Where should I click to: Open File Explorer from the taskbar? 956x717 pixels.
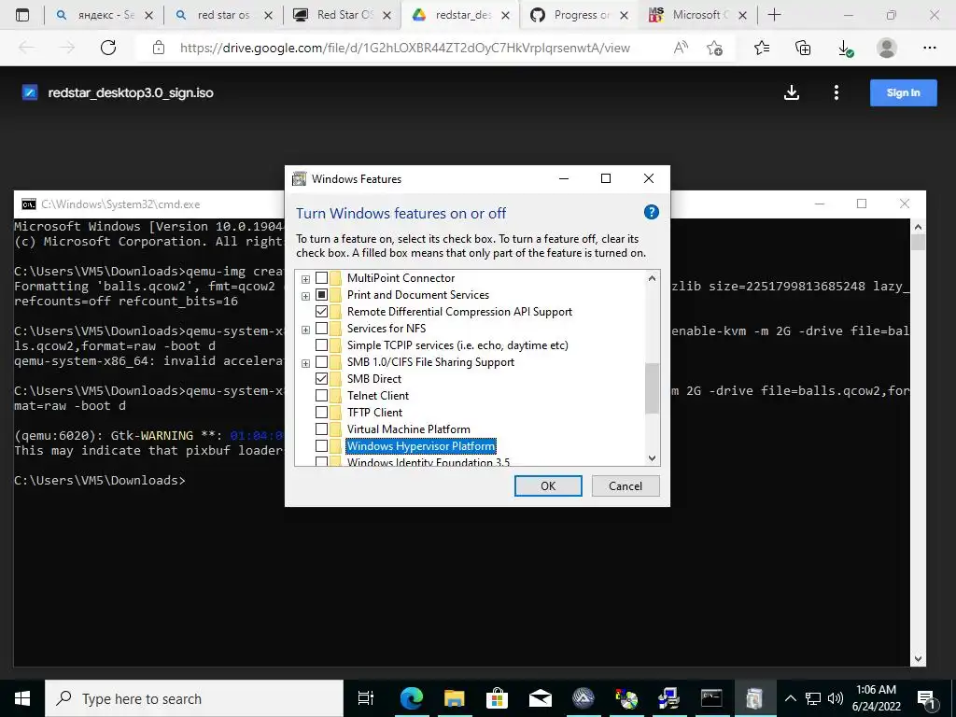[455, 698]
